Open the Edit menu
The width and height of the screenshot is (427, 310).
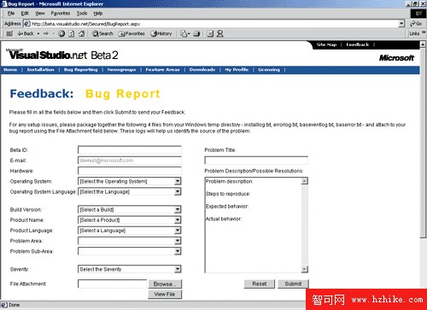click(25, 13)
